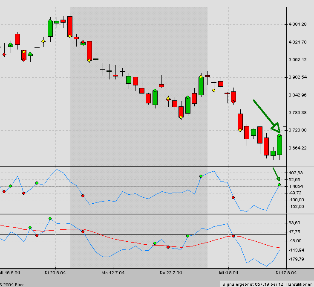Image resolution: width=314 pixels, height=287 pixels.
Task: Click the Mi 16.6.04 date label
Action: pyautogui.click(x=10, y=272)
